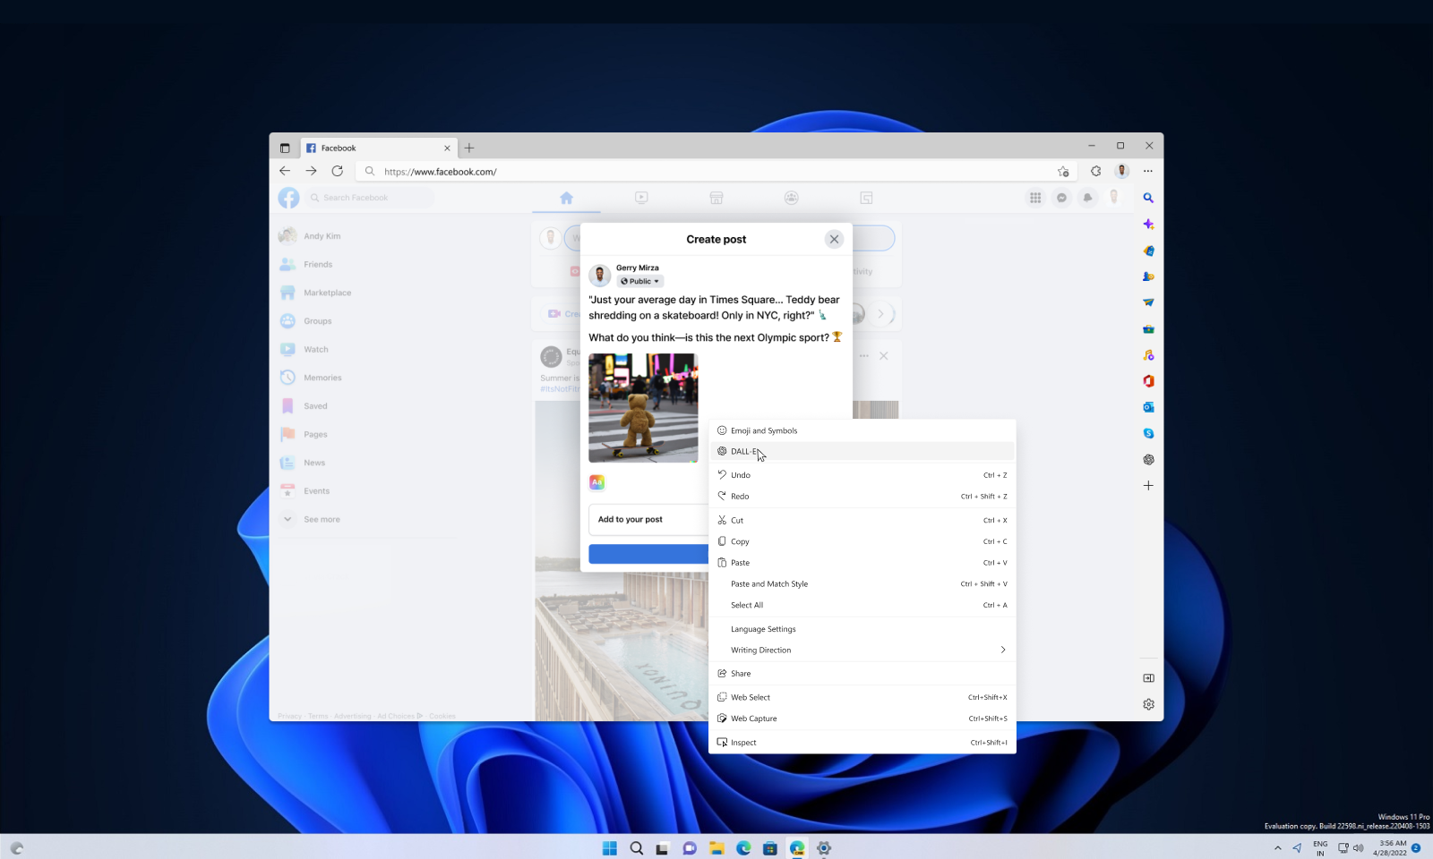Viewport: 1433px width, 859px height.
Task: Open the colorful Aa text background icon
Action: 596,482
